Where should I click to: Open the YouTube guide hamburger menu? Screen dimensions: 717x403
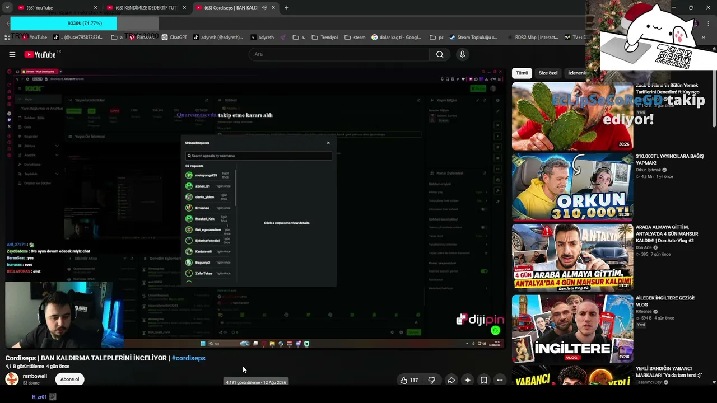pos(12,54)
